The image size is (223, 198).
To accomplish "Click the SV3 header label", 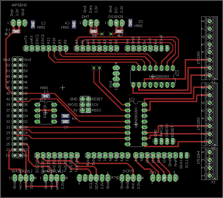I will click(153, 173).
